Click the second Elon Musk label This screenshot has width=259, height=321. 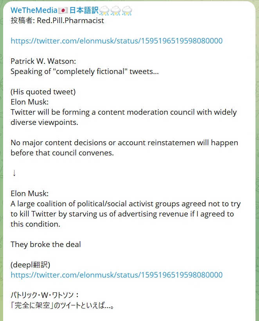coord(29,193)
